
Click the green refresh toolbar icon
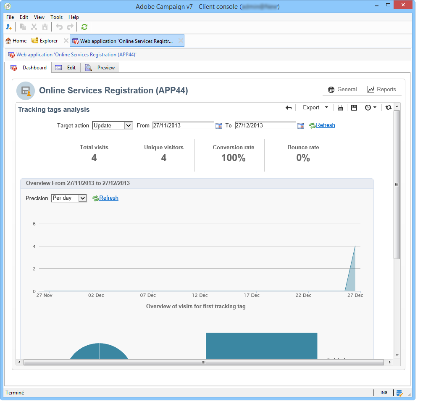[x=84, y=27]
